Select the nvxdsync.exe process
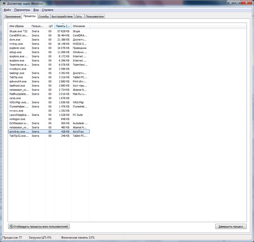The height and width of the screenshot is (242, 254). 49,69
